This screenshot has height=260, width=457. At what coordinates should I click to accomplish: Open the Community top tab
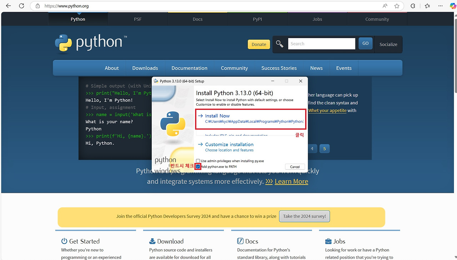377,19
